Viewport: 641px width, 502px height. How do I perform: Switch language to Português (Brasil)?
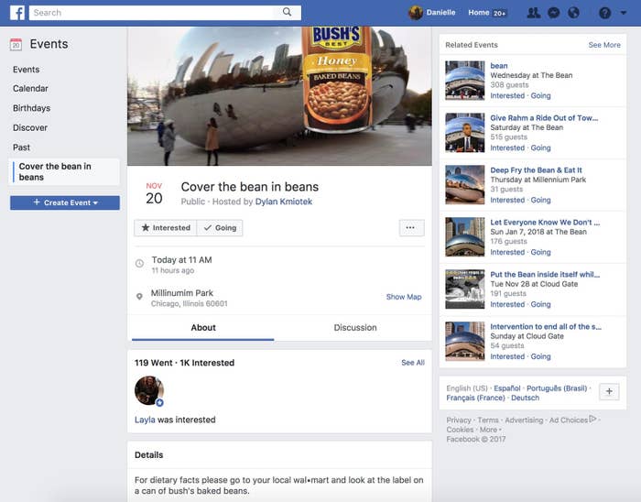pyautogui.click(x=557, y=388)
